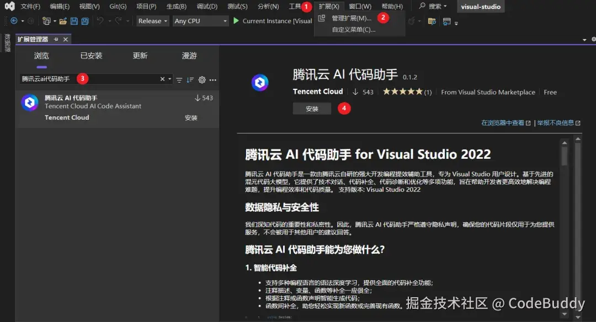Viewport: 596px width, 322px height.
Task: Open the Any CPU platform dropdown
Action: point(200,20)
